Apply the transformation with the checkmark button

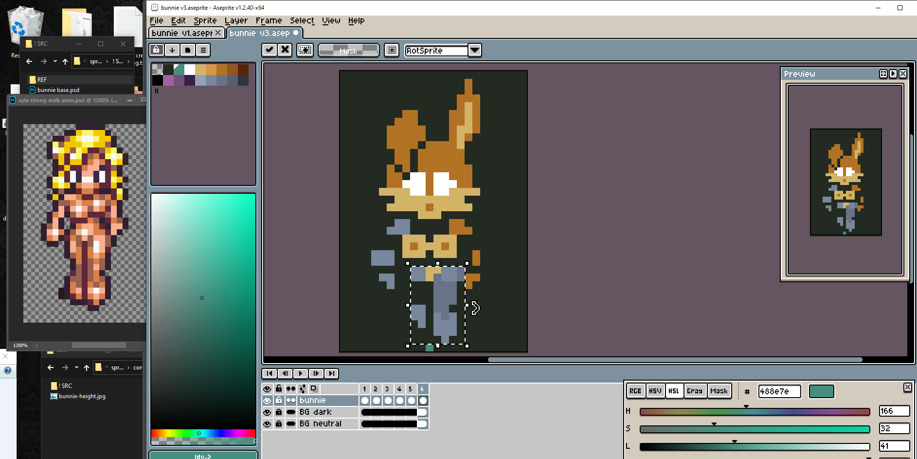pyautogui.click(x=269, y=50)
